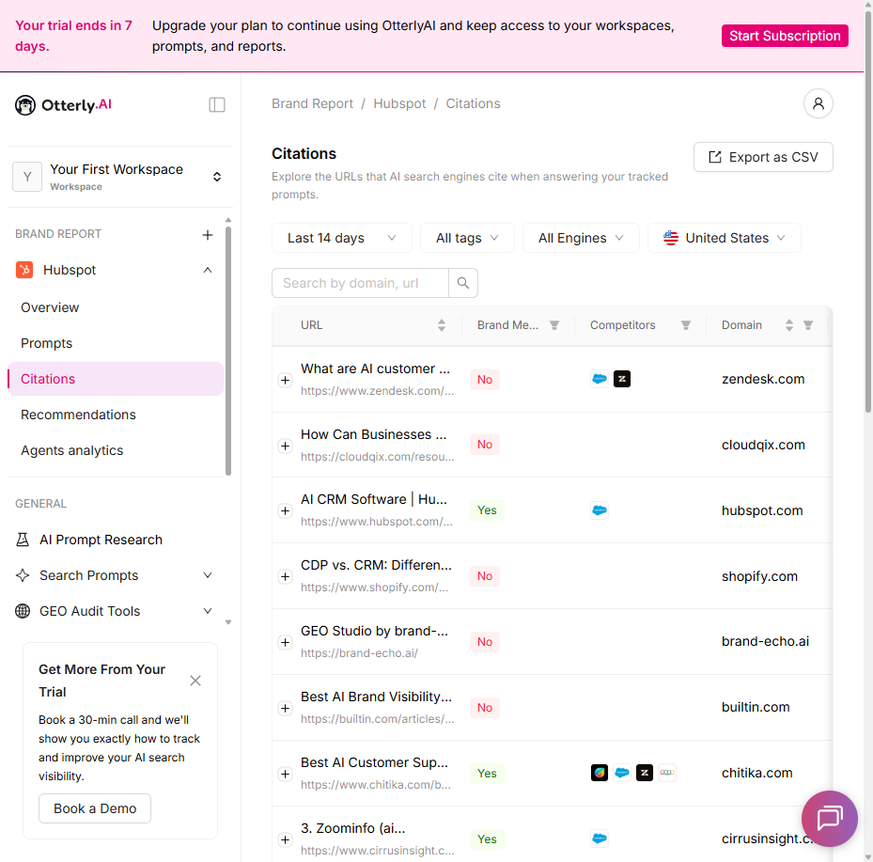Click the Search by domain, url field
This screenshot has height=862, width=873.
[x=360, y=283]
